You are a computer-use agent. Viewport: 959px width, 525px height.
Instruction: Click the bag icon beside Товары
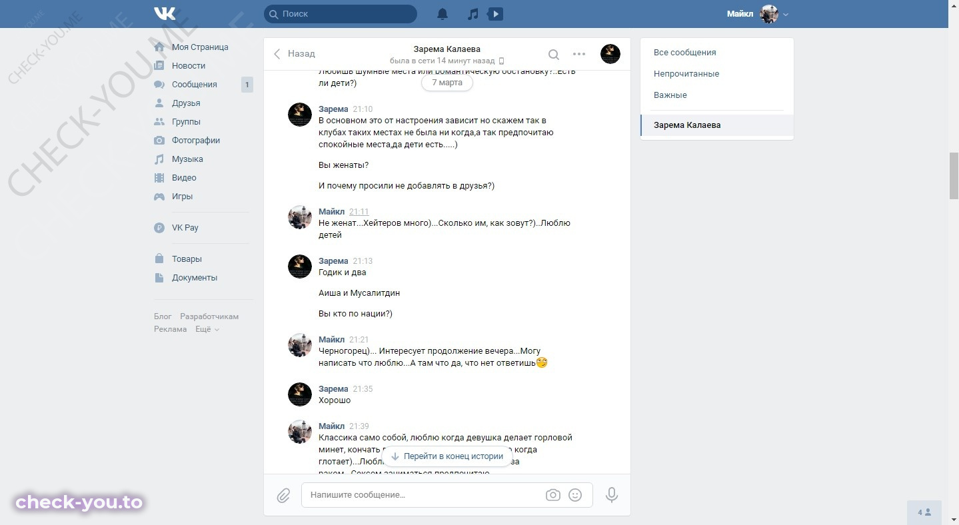point(159,259)
